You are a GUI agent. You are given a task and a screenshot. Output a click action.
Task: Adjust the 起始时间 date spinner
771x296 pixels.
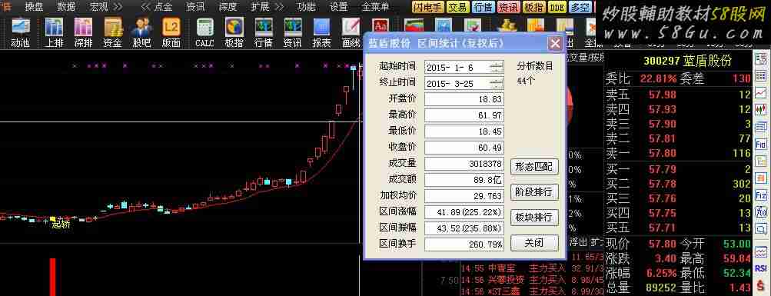pyautogui.click(x=498, y=68)
